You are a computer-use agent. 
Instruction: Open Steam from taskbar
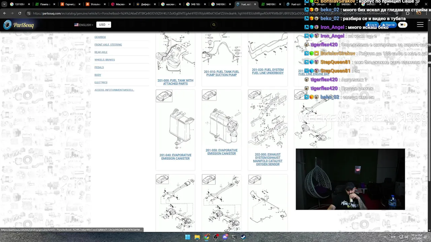click(x=243, y=237)
